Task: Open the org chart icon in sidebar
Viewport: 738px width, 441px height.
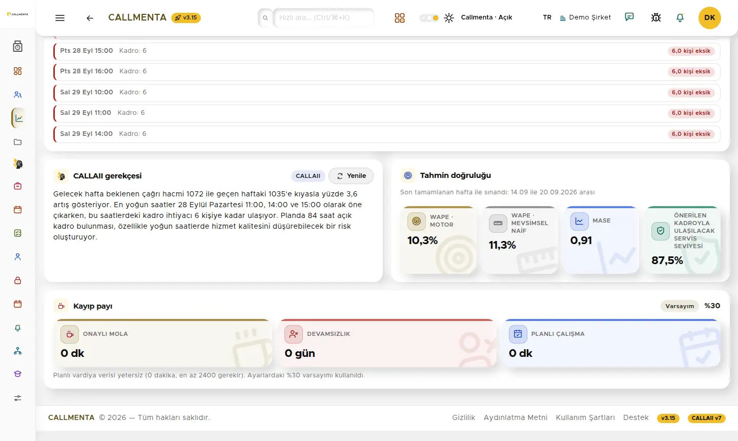Action: click(x=18, y=351)
